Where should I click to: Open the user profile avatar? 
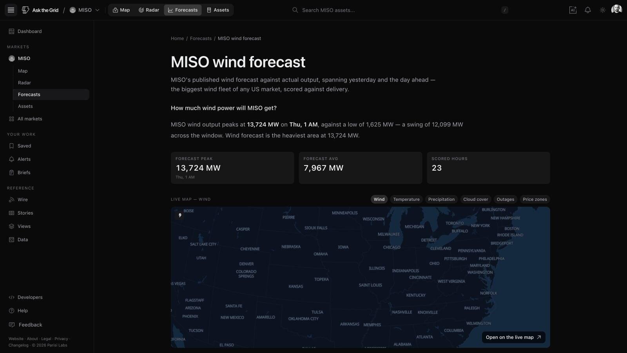point(617,9)
